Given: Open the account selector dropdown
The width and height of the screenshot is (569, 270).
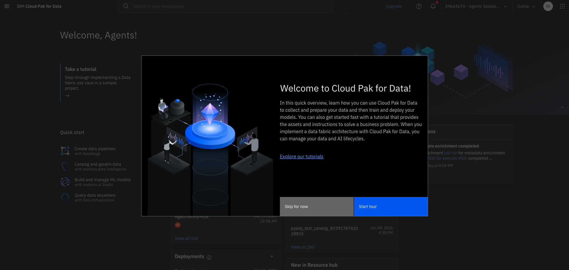Looking at the screenshot, I should (x=476, y=6).
